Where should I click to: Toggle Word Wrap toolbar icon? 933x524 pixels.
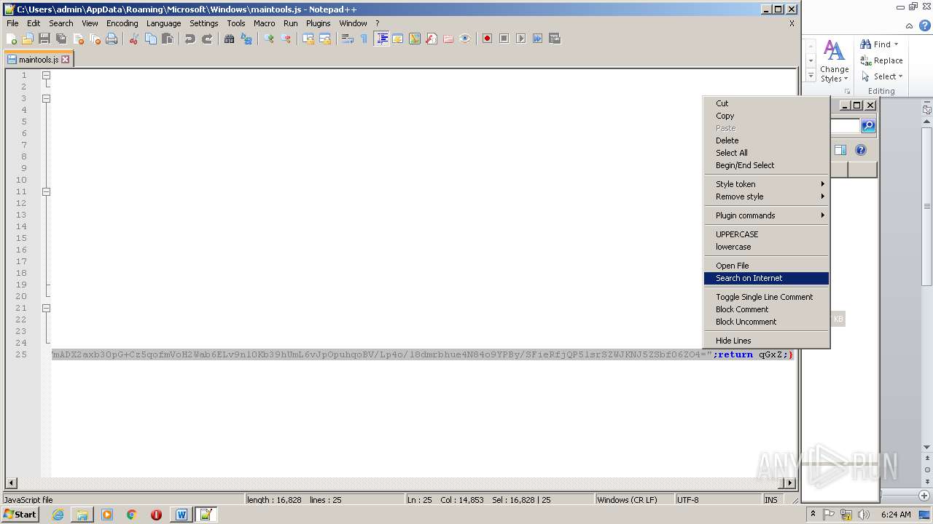pyautogui.click(x=348, y=39)
